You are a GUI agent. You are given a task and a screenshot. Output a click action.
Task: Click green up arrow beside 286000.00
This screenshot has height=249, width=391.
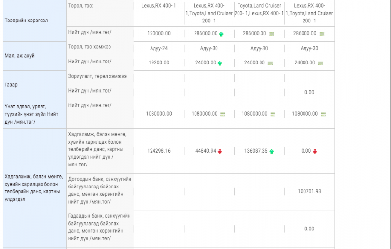[x=221, y=34]
